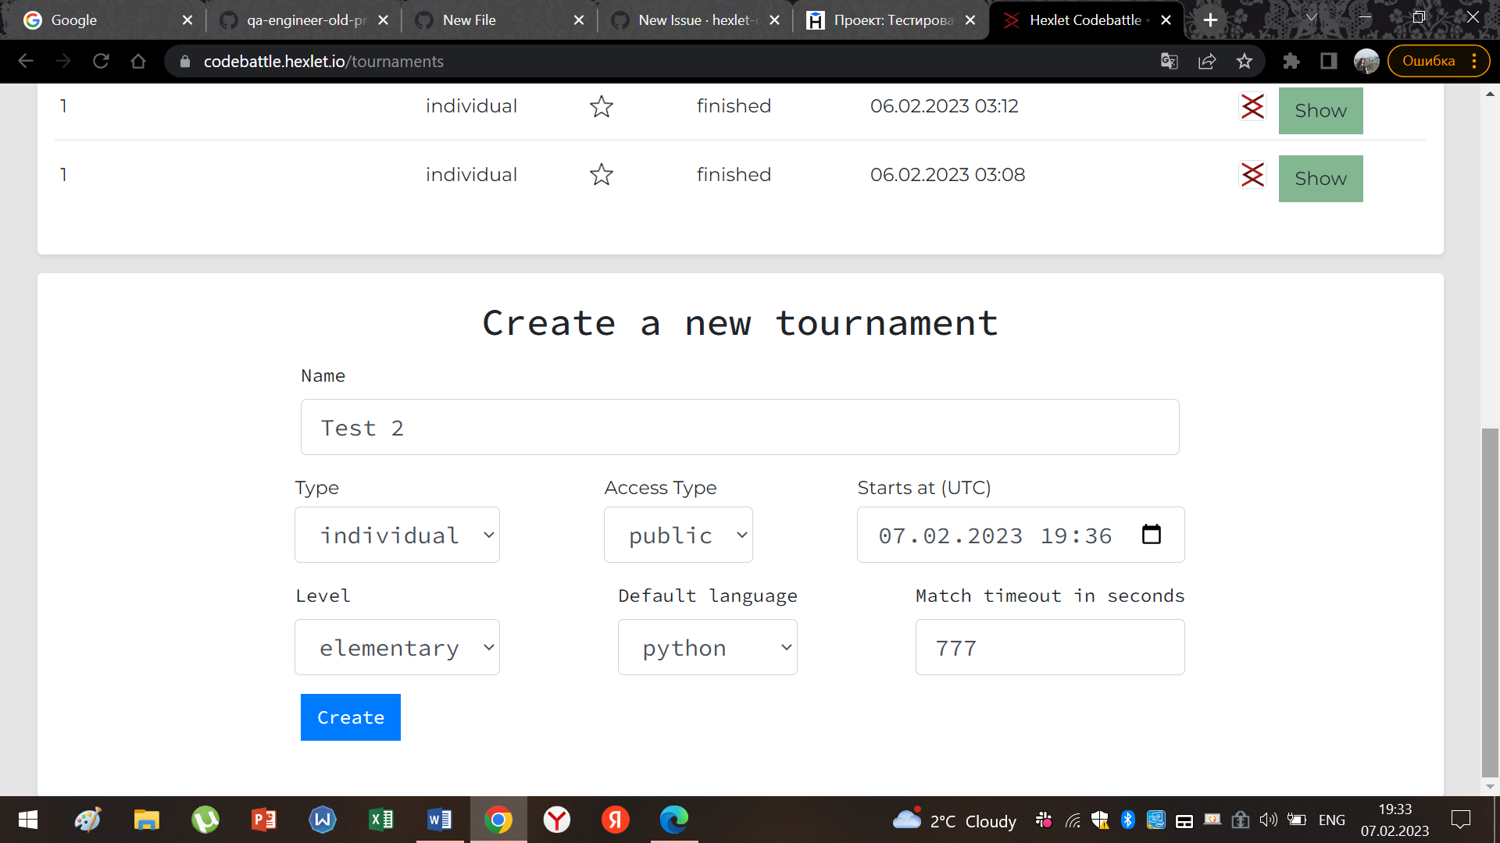Click the Match timeout in seconds field
The height and width of the screenshot is (843, 1500).
click(x=1049, y=647)
